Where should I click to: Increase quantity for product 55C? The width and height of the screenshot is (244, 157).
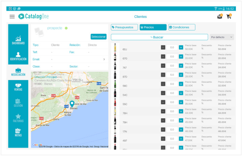pos(181,102)
